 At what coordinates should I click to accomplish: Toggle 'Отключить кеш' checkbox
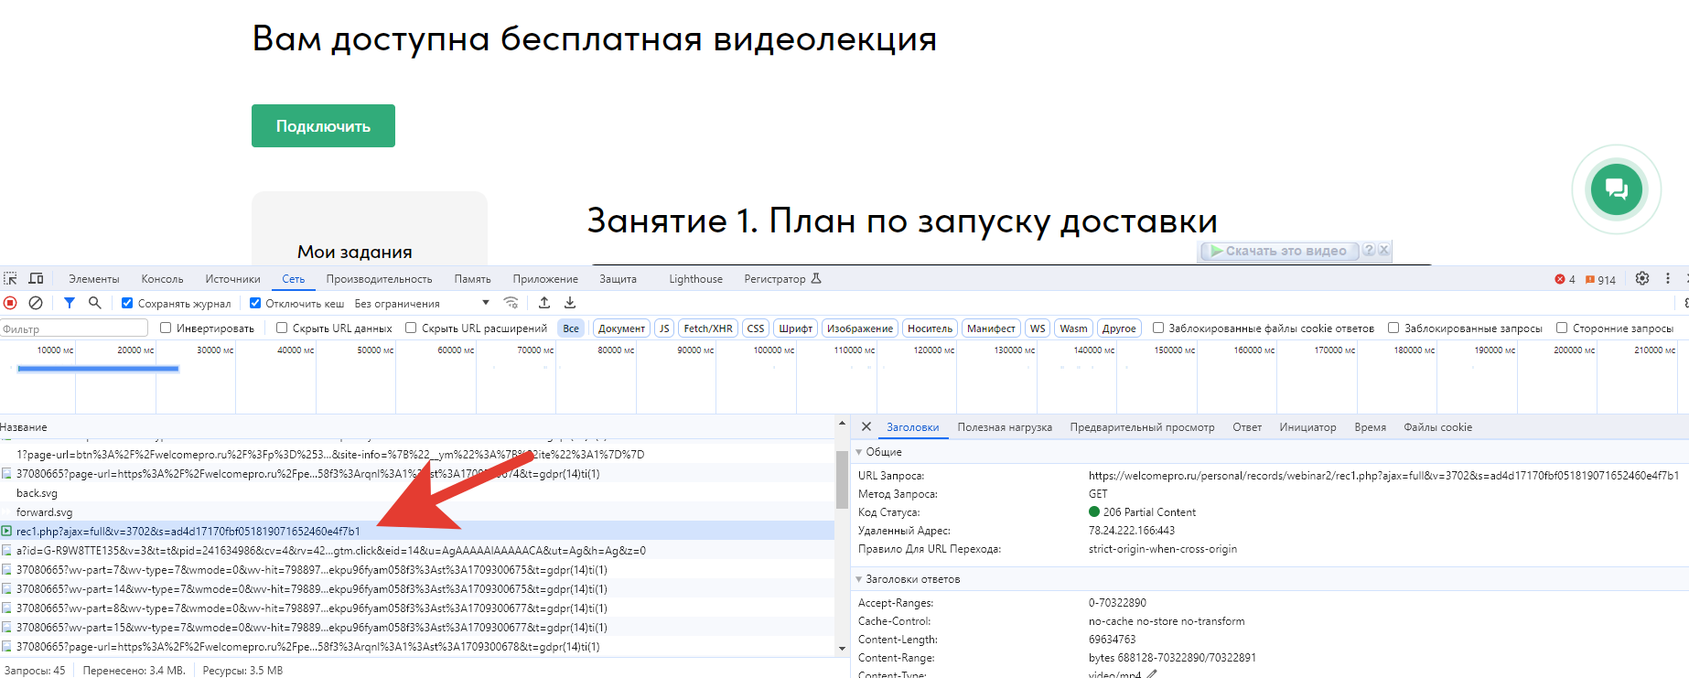point(255,303)
